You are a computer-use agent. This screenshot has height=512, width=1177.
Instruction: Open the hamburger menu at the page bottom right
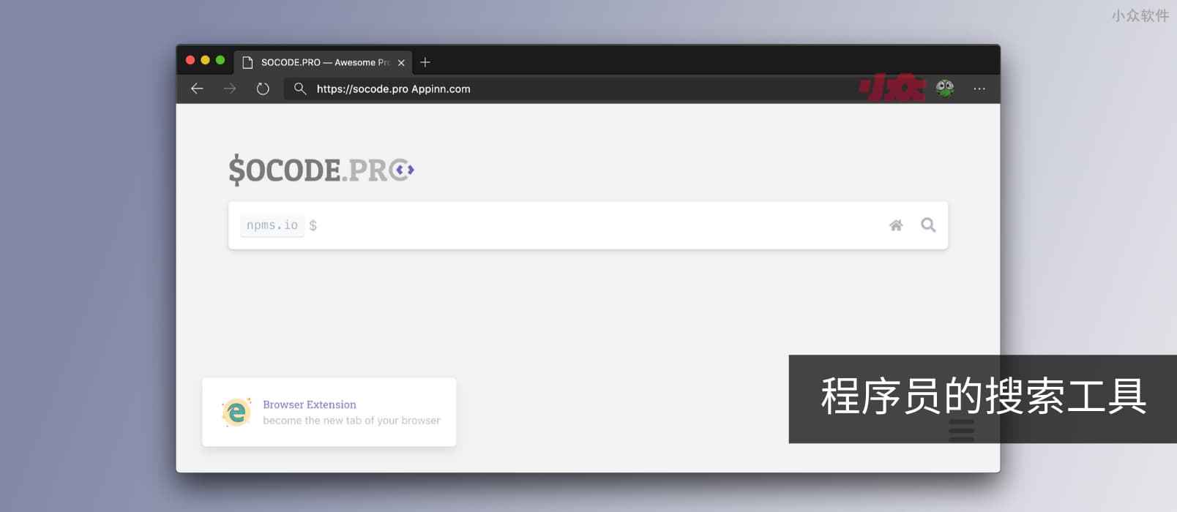pos(961,431)
